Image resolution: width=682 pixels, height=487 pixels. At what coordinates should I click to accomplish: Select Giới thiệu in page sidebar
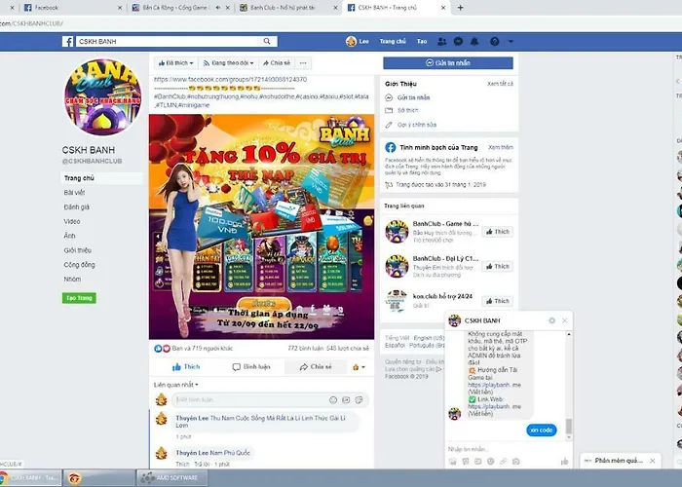[x=77, y=250]
